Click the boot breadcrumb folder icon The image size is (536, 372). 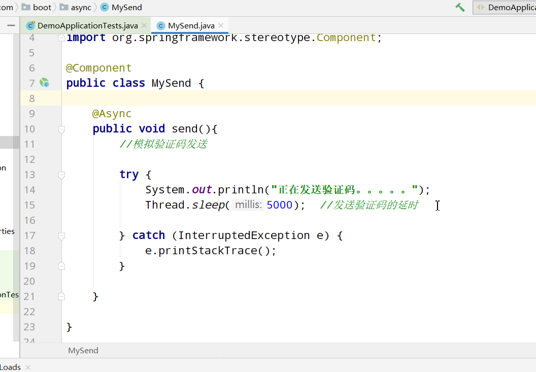pos(26,7)
